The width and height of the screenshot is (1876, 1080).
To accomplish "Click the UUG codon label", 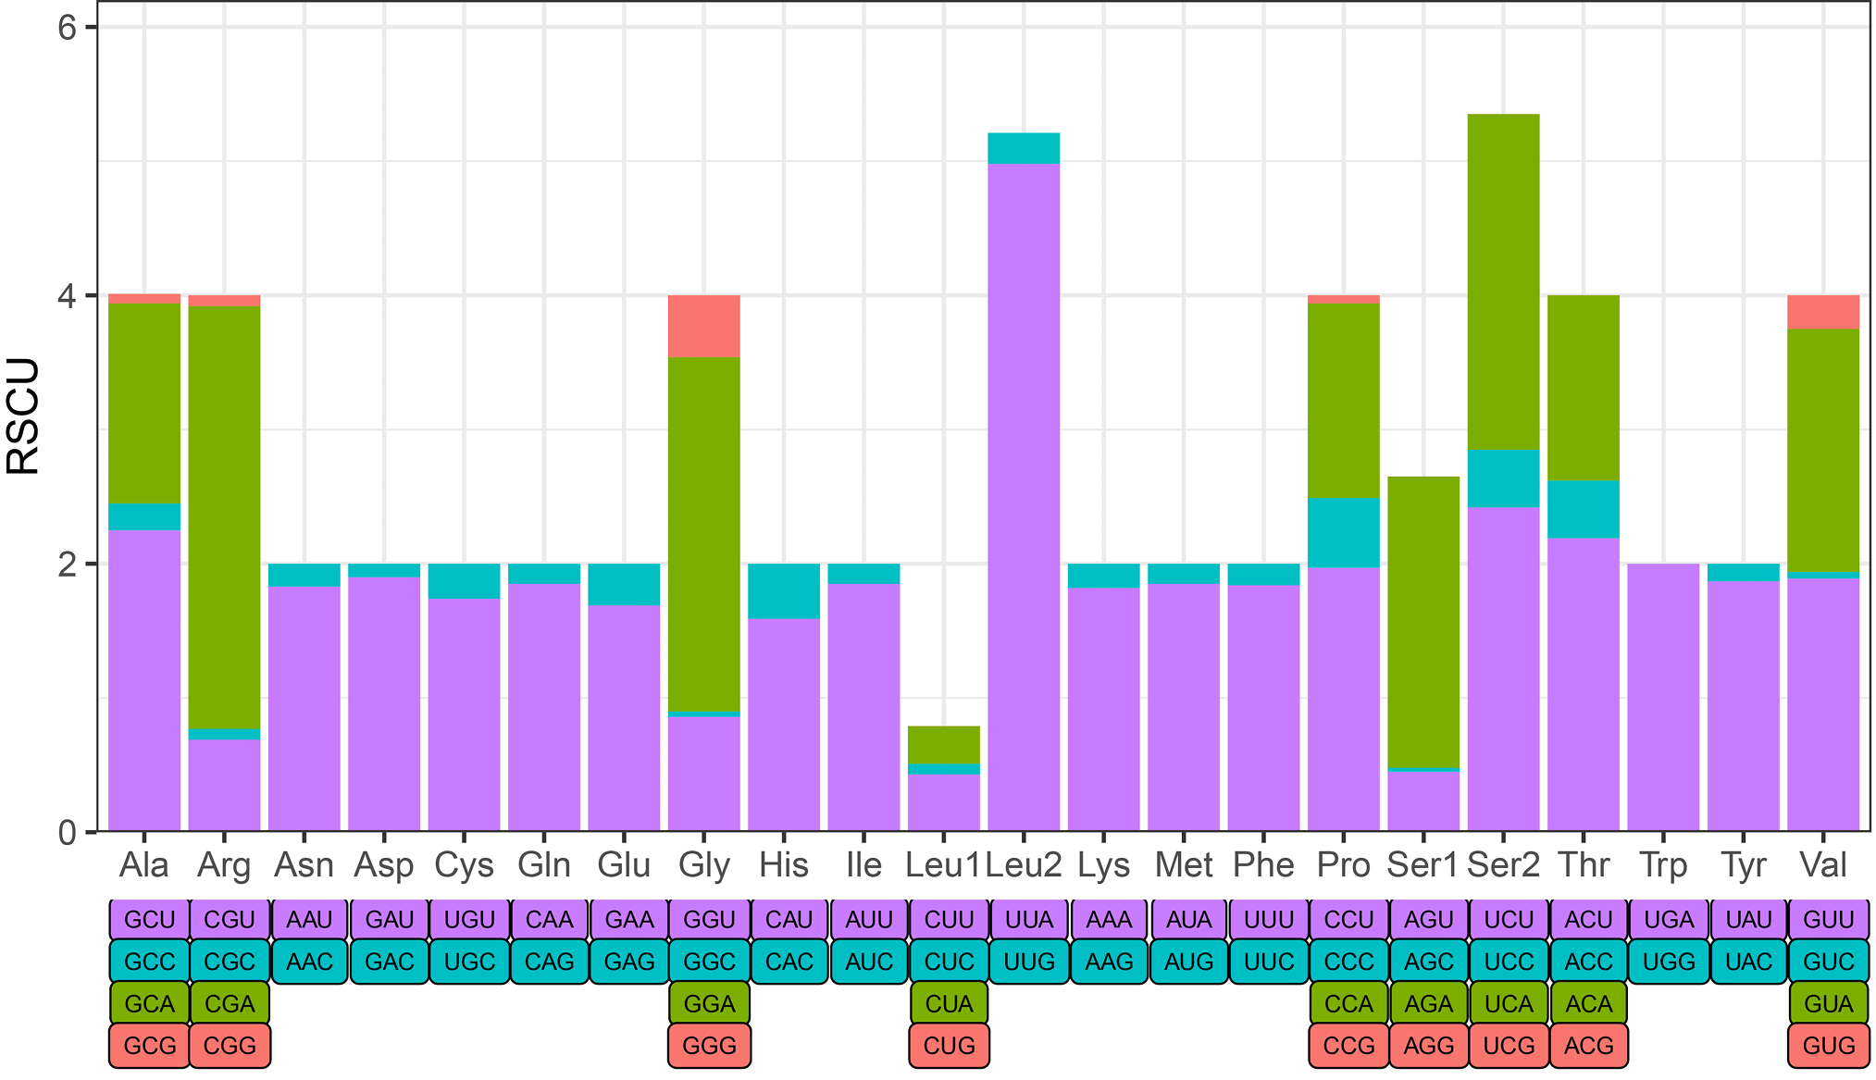I will [x=1029, y=962].
